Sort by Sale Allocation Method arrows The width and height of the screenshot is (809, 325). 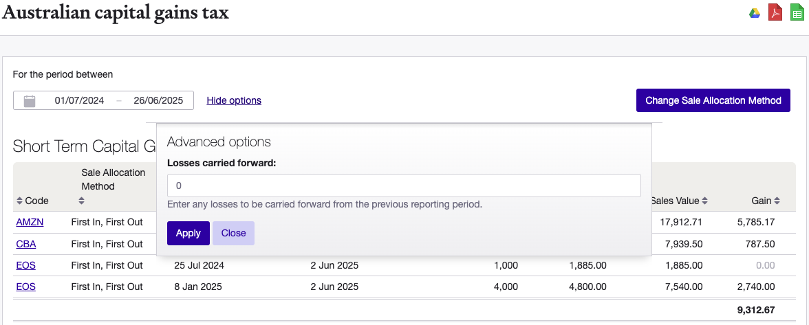[81, 201]
